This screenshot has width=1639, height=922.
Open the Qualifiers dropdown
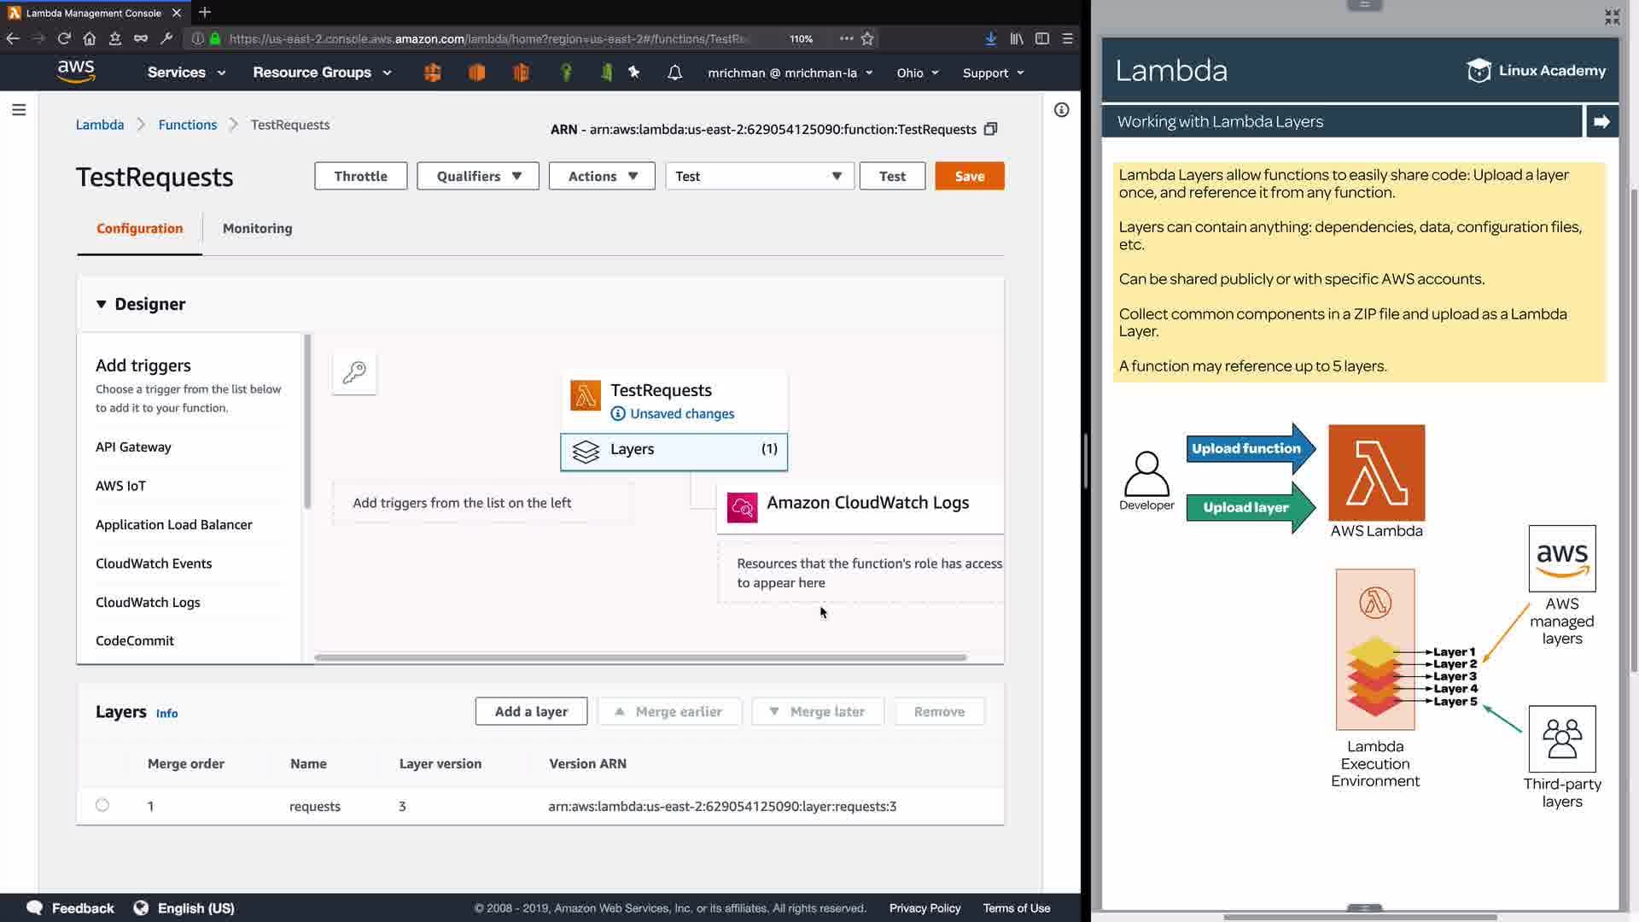(478, 176)
